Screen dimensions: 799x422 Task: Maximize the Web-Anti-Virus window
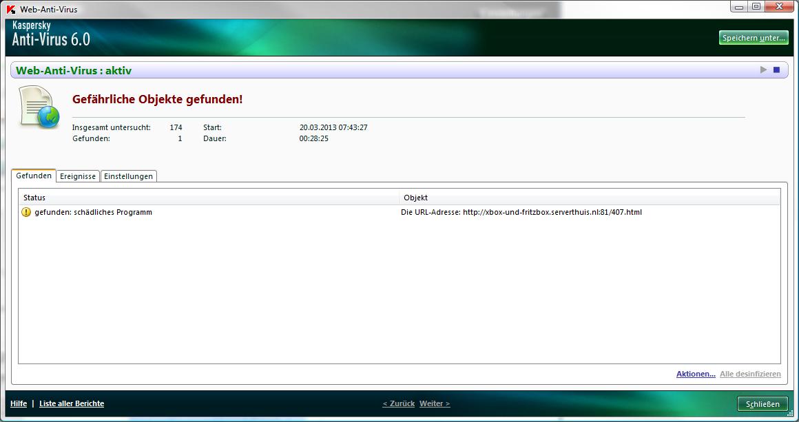[756, 7]
